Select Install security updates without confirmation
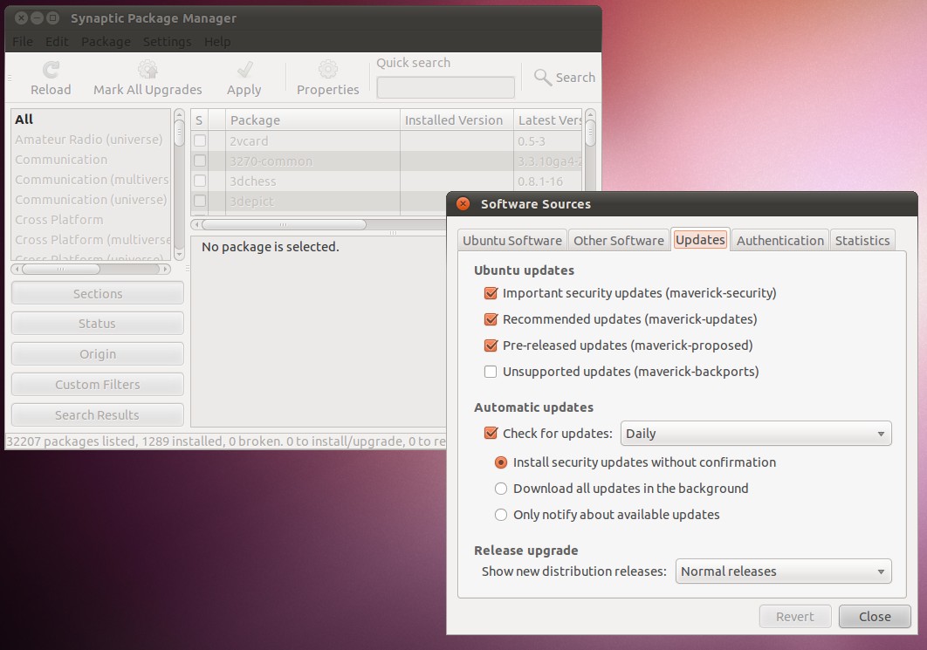The image size is (927, 650). (501, 462)
